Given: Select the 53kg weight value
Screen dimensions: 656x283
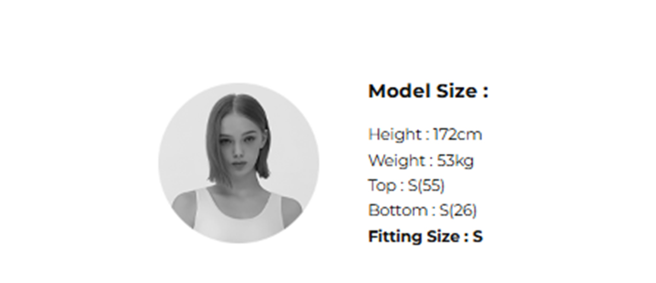Looking at the screenshot, I should click(455, 161).
